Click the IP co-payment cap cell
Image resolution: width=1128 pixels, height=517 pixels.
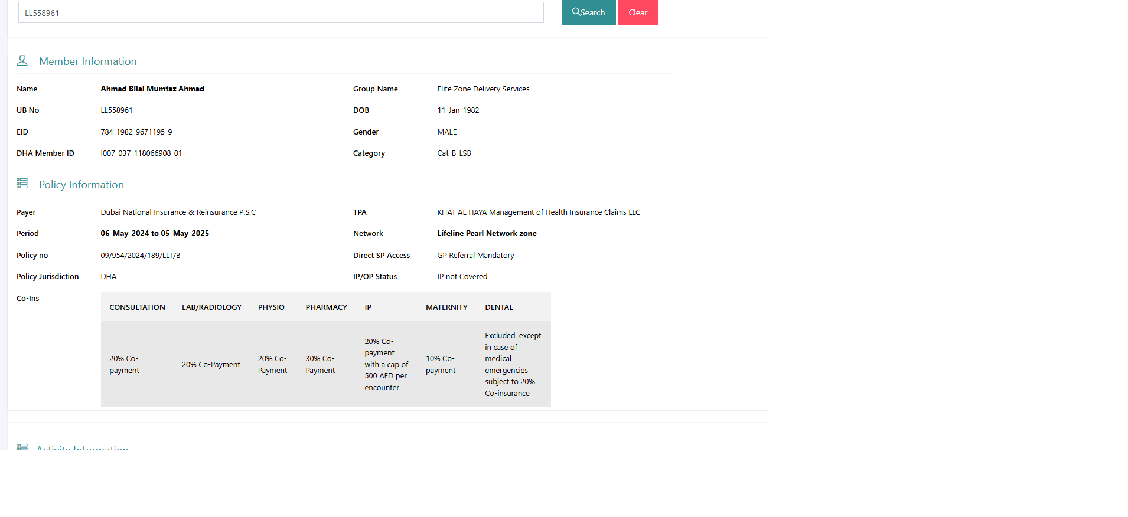386,364
